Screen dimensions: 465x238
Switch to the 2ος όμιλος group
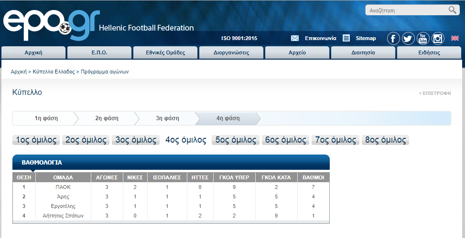(x=86, y=140)
